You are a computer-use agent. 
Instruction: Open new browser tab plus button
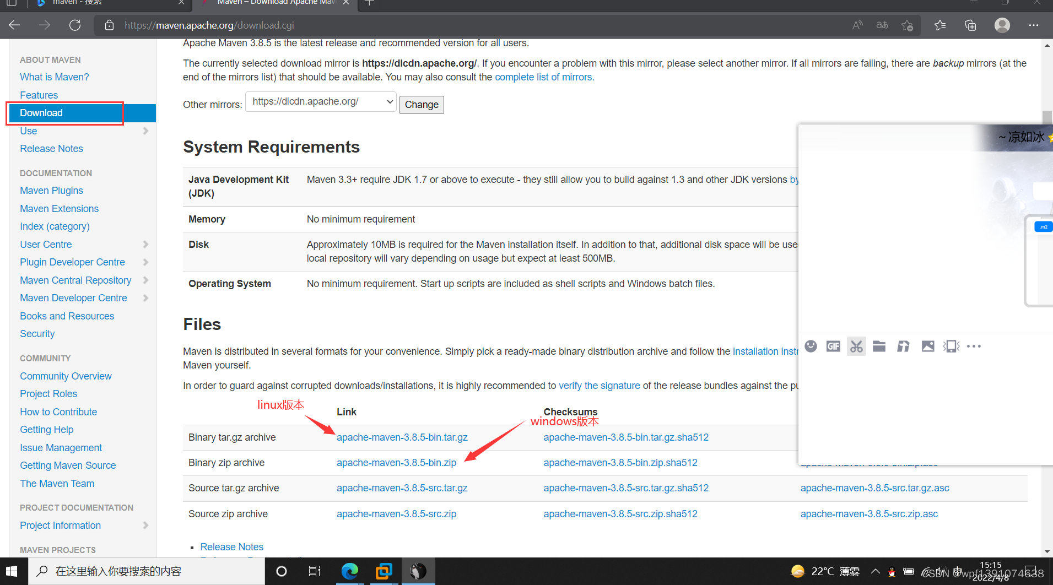(369, 3)
